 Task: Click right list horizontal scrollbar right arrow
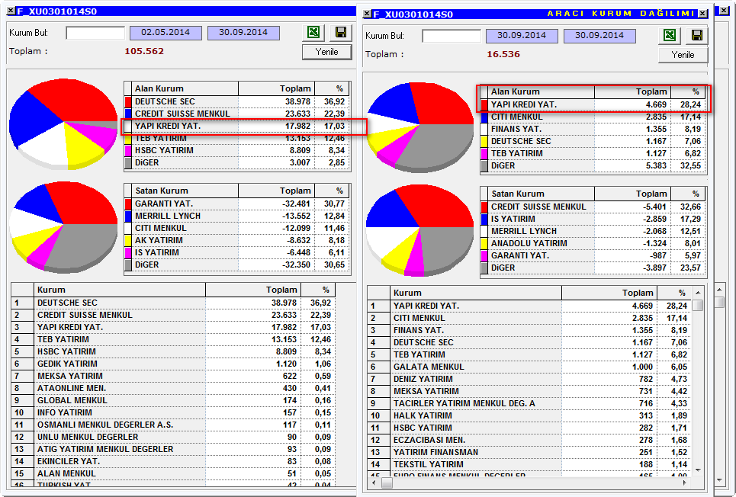(684, 483)
